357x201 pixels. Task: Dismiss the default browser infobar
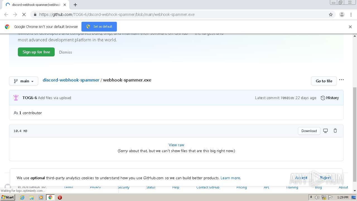(350, 27)
